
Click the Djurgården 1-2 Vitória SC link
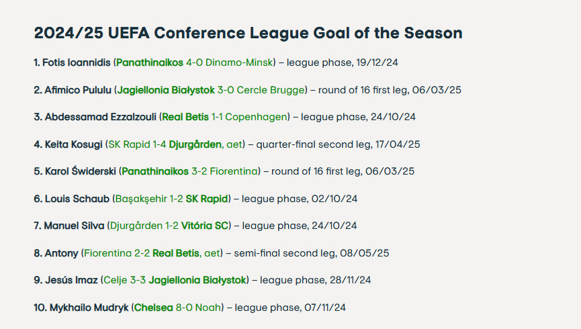click(x=169, y=226)
